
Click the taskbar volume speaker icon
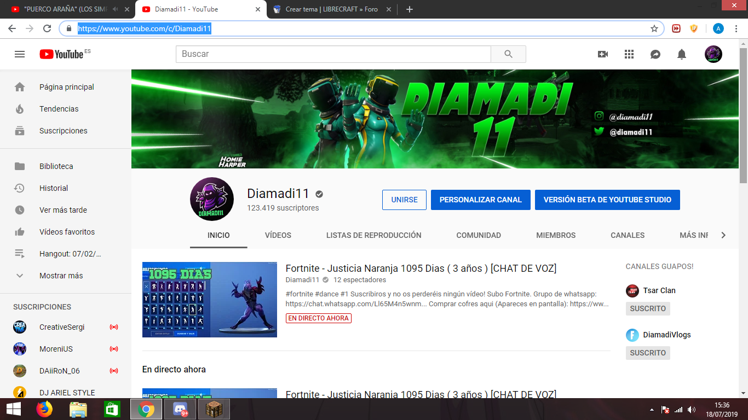click(692, 410)
